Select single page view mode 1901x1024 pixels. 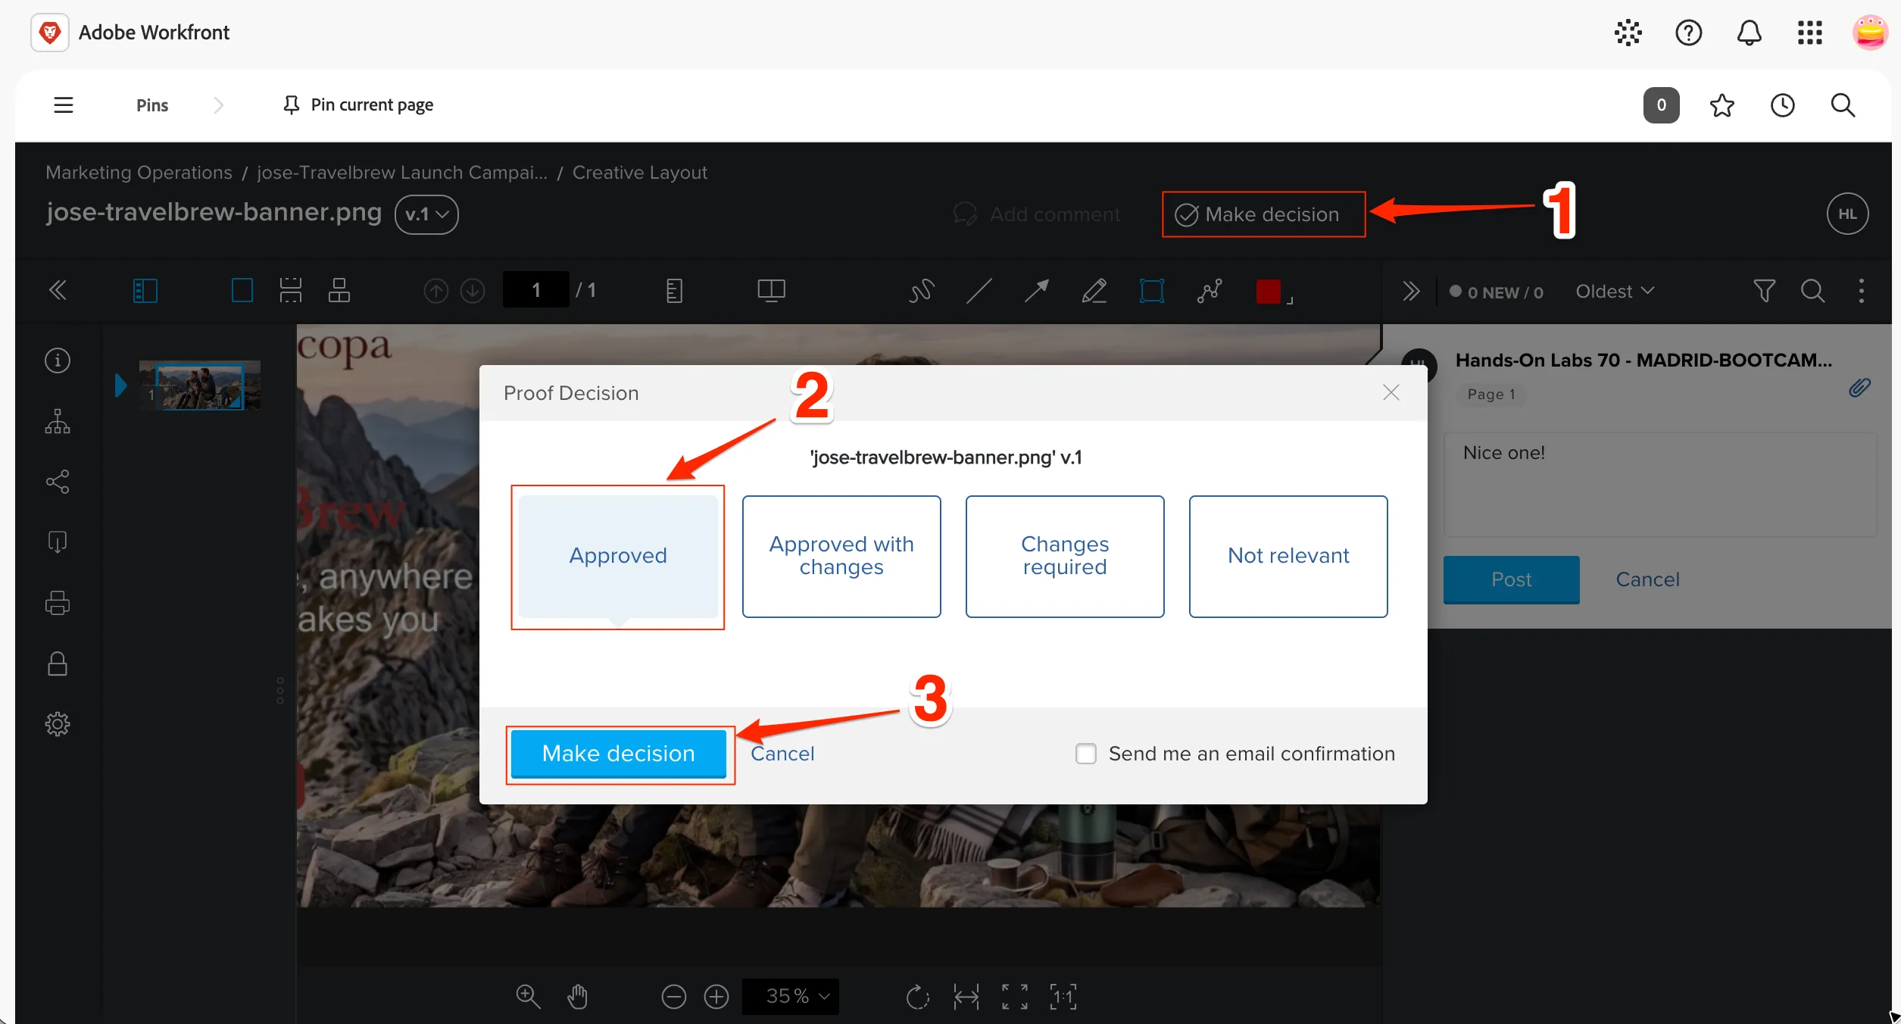click(242, 291)
